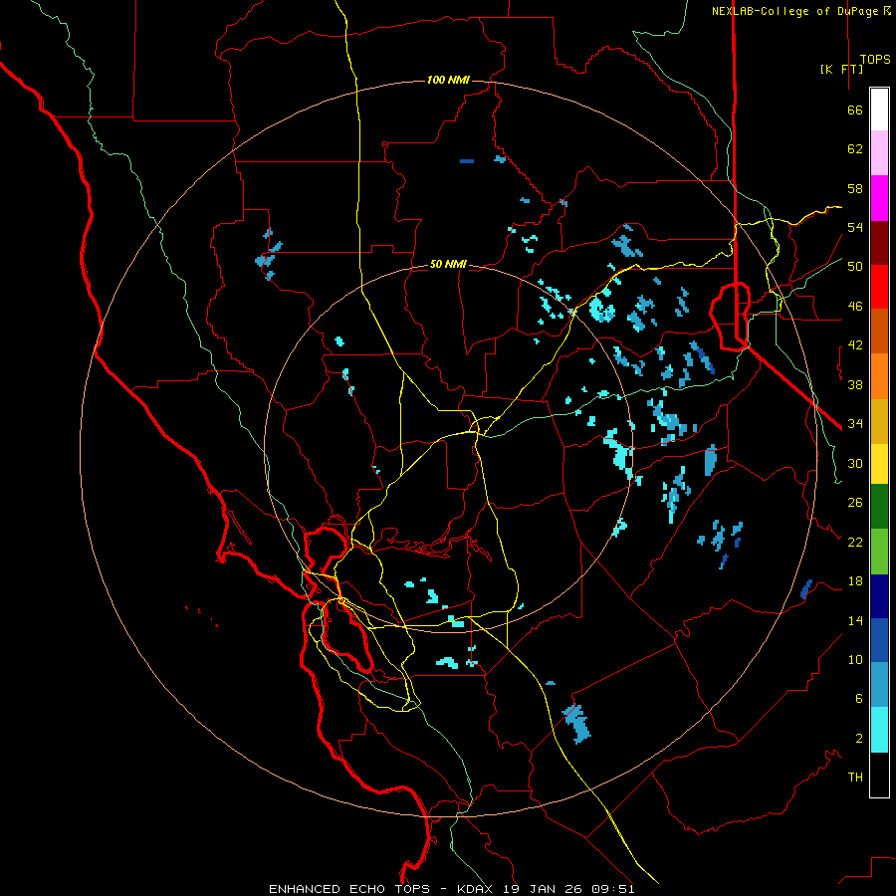Select the 54 scale label
This screenshot has height=896, width=896.
click(x=855, y=227)
